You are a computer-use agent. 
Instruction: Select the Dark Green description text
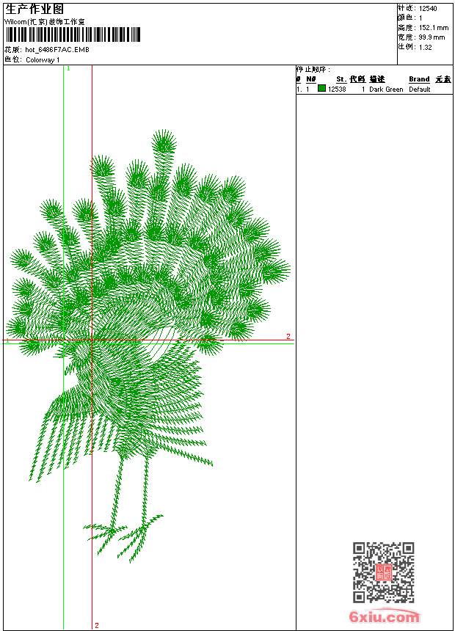(386, 90)
